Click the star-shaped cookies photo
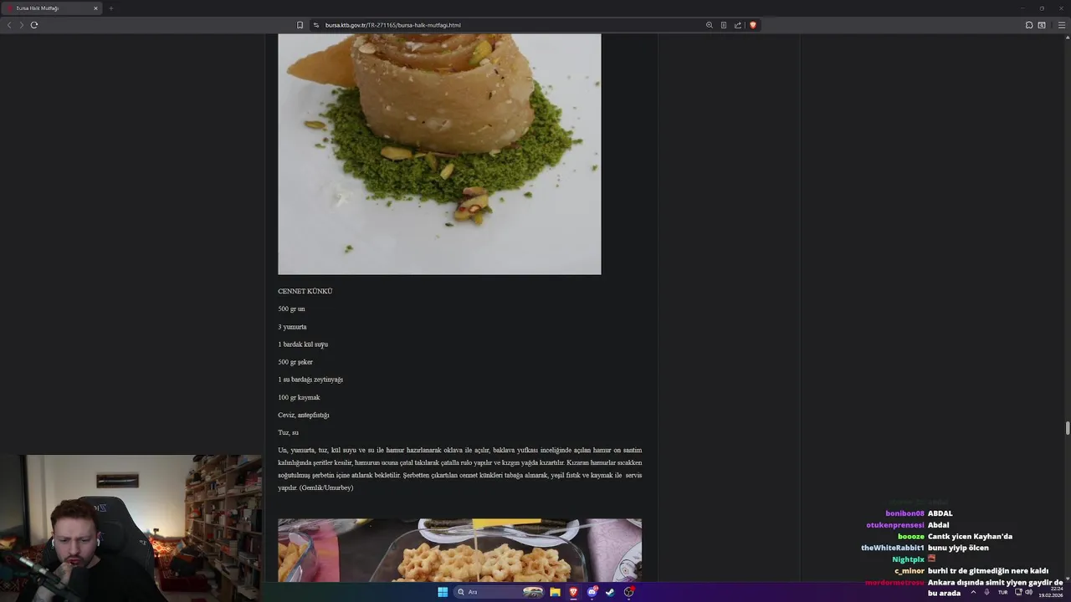Screen dimensions: 1071x602 point(459,550)
